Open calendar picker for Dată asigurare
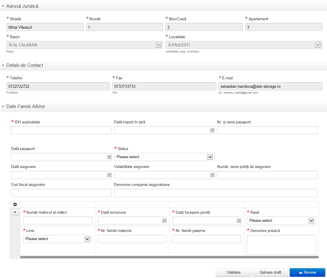 (109, 175)
